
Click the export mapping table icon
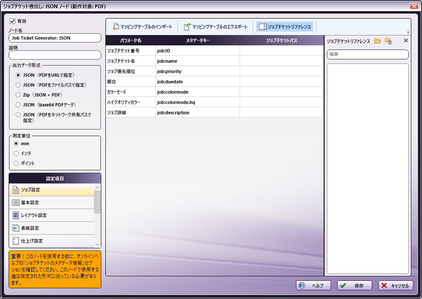pyautogui.click(x=187, y=26)
